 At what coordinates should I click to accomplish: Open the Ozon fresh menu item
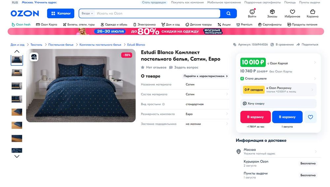[21, 25]
